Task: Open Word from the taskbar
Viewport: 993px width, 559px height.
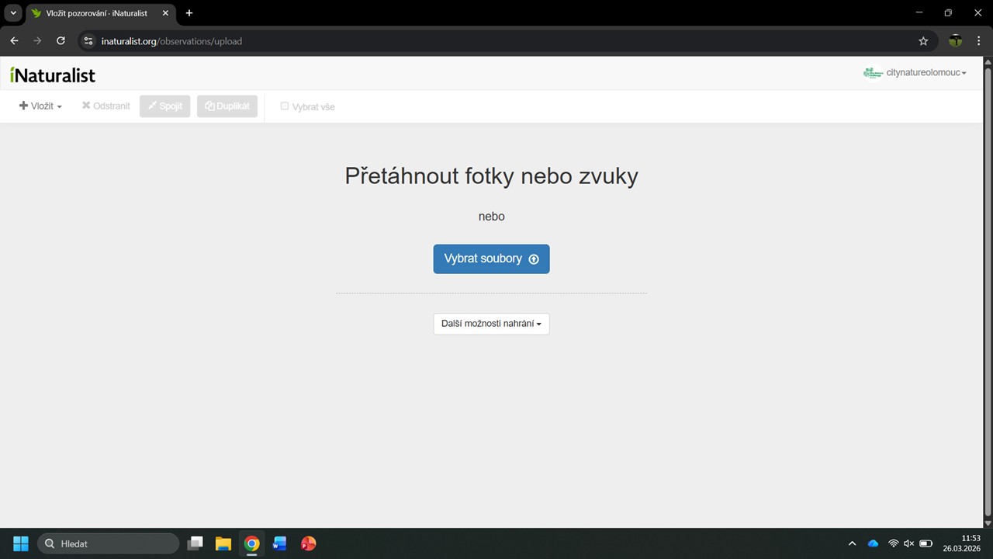Action: [x=280, y=543]
